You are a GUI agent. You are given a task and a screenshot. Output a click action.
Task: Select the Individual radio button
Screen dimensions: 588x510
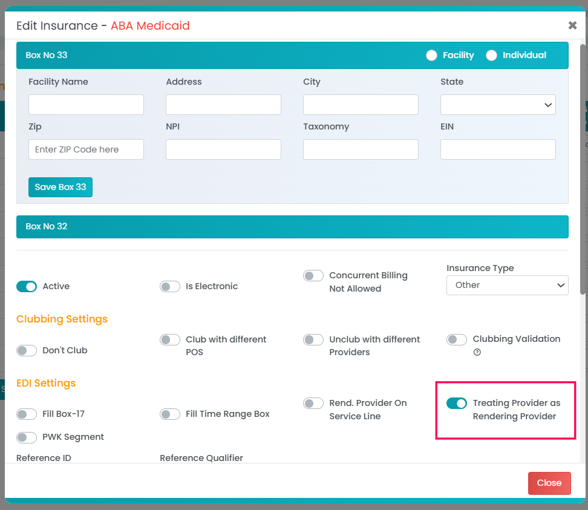(x=491, y=55)
